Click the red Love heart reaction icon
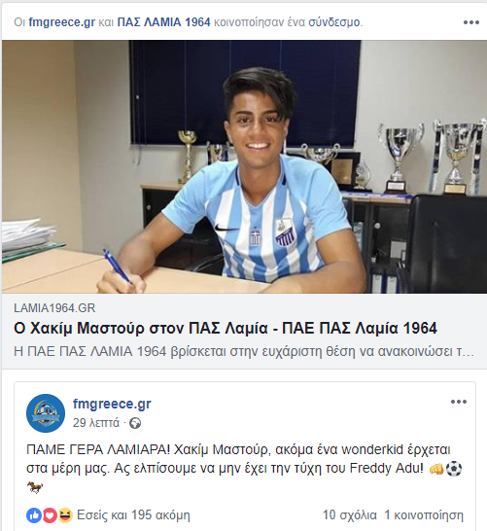Viewport: 487px width, 531px height. coord(50,515)
